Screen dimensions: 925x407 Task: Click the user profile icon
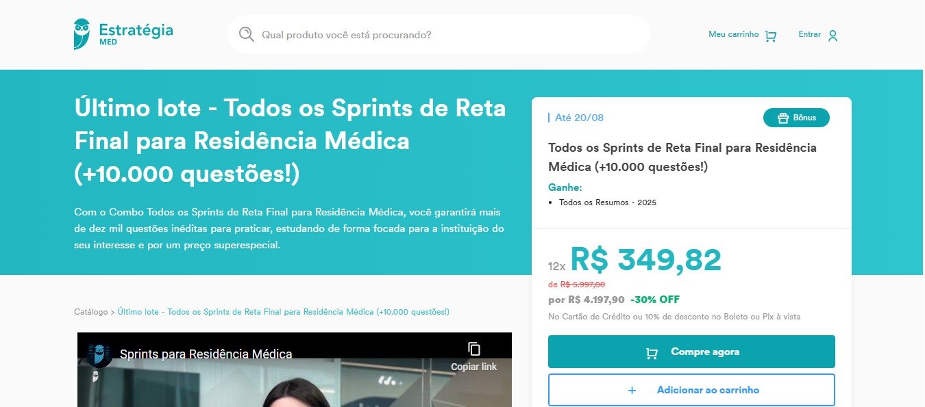(832, 36)
